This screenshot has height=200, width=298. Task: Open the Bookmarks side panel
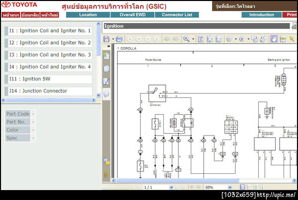coord(106,56)
